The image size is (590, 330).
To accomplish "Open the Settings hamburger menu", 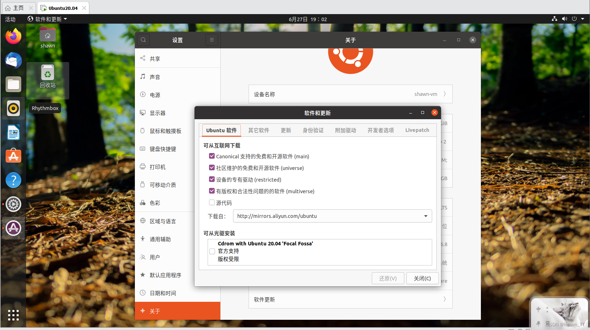I will coord(212,40).
